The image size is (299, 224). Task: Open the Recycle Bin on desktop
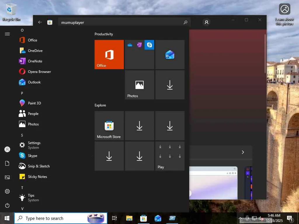(11, 12)
